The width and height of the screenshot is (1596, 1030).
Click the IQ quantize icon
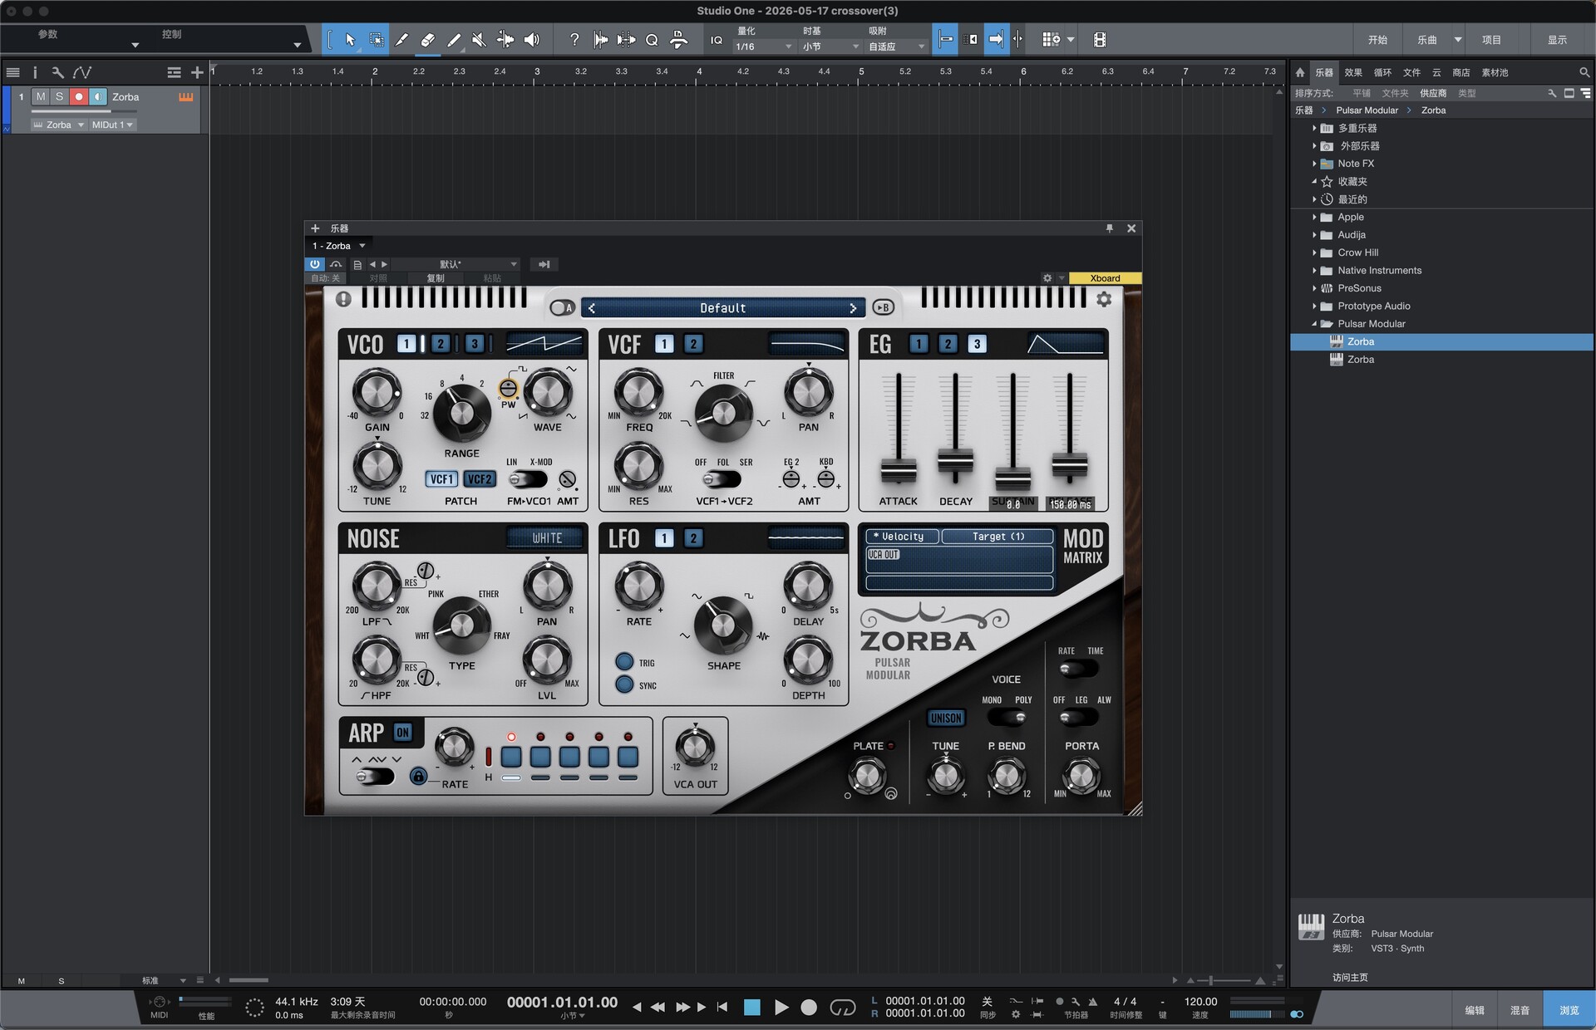[717, 40]
